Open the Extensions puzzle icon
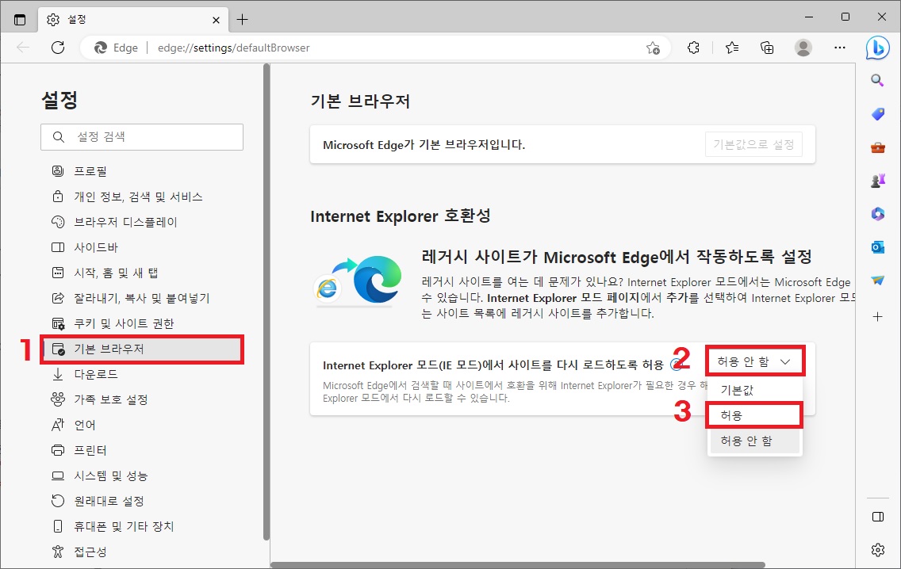 [x=693, y=48]
